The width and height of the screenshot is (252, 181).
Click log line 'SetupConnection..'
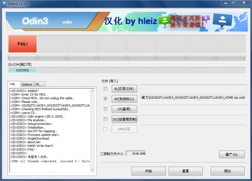[31, 124]
